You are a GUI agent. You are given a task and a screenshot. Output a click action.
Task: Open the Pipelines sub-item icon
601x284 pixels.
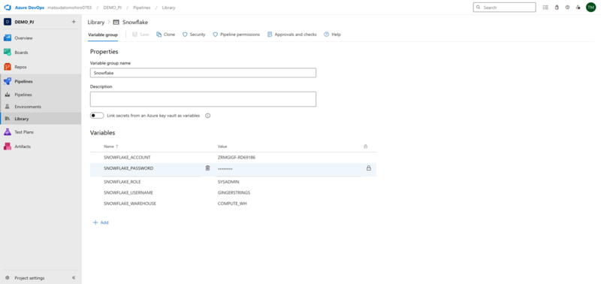[x=8, y=95]
